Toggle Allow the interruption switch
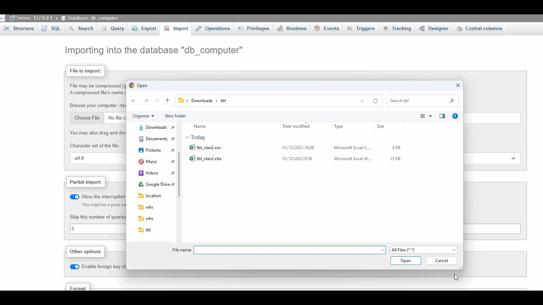The image size is (543, 305). 75,197
